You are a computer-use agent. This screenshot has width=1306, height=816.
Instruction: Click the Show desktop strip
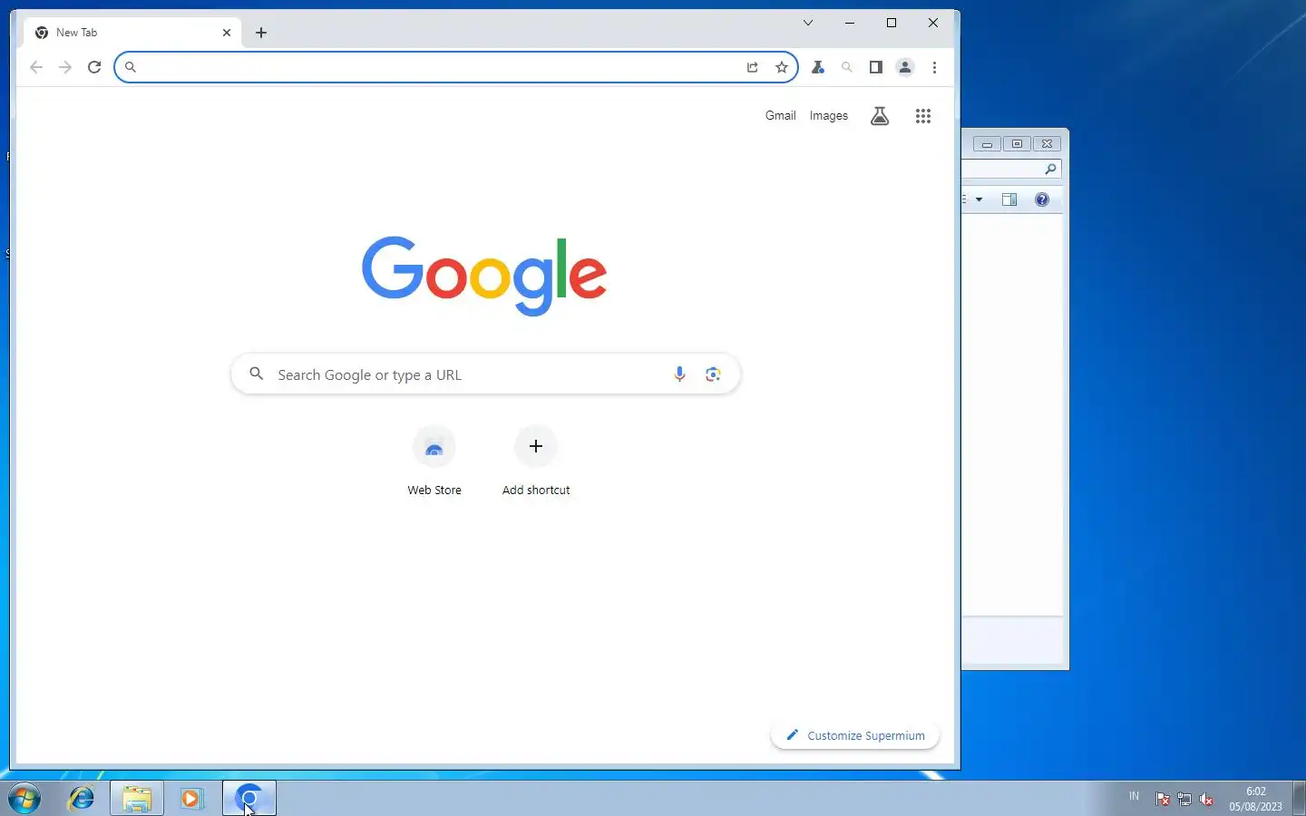tap(1299, 799)
